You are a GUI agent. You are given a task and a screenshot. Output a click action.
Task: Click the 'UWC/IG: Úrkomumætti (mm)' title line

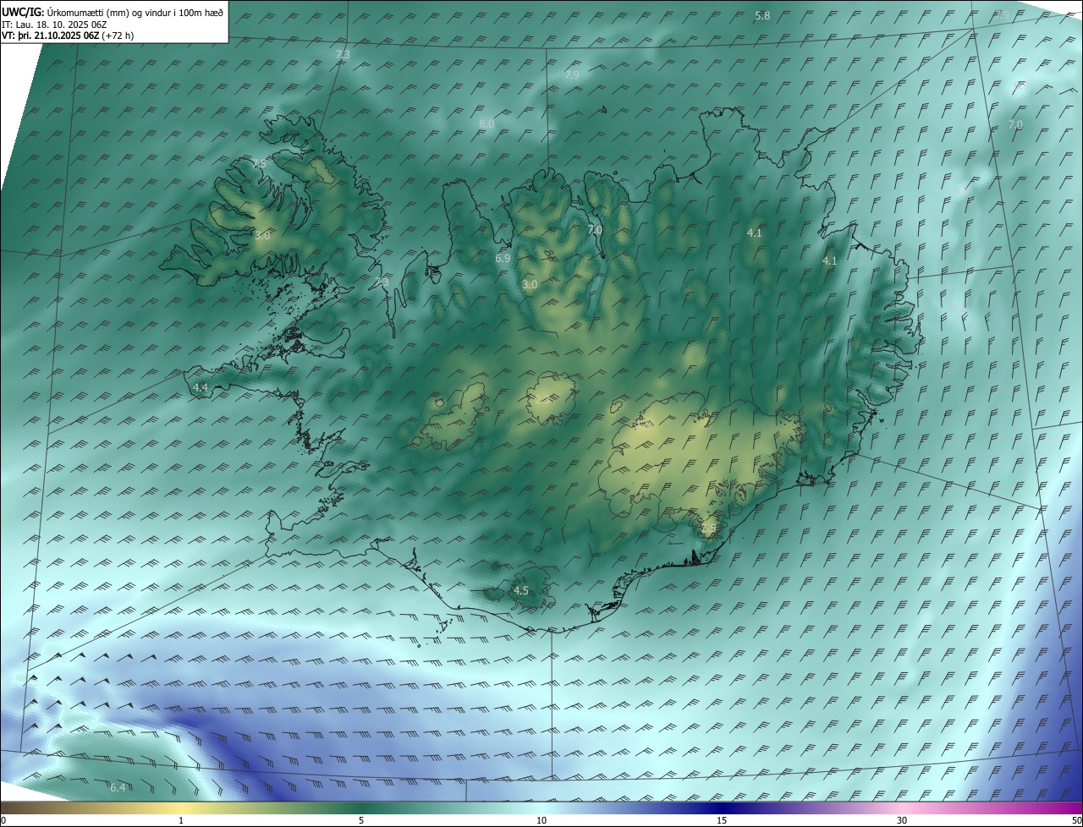[x=113, y=12]
